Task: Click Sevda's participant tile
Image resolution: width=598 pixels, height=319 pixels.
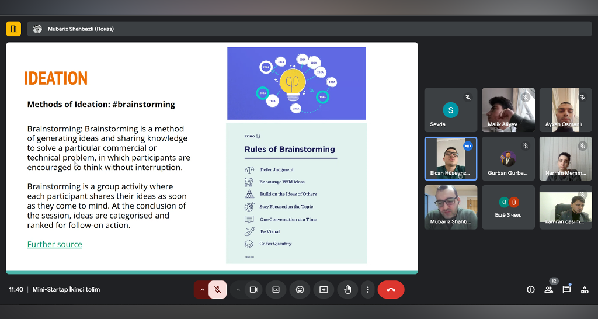Action: (450, 110)
